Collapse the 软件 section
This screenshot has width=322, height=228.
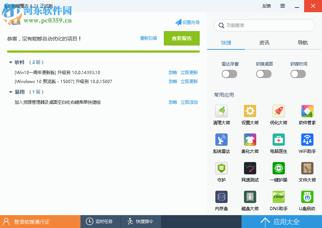tap(11, 62)
